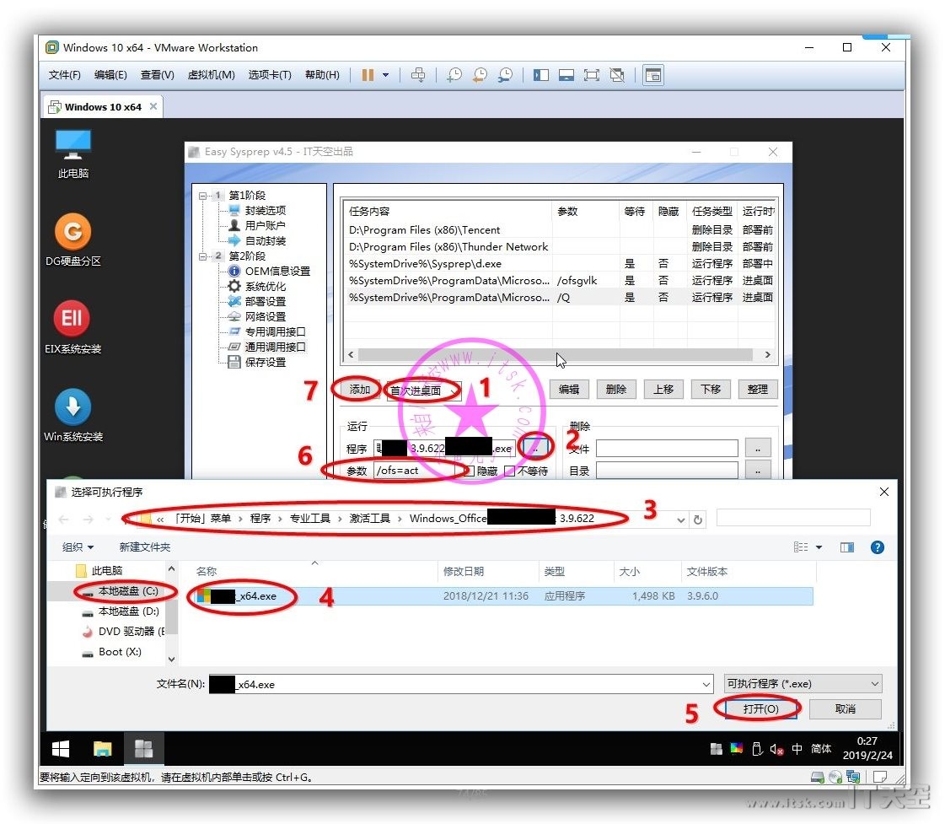Click the snapshot manager toolbar icon
This screenshot has height=824, width=945.
click(x=505, y=75)
